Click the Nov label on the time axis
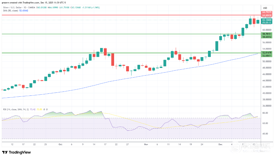Screen dimensions: 275x158 pyautogui.click(x=146, y=144)
